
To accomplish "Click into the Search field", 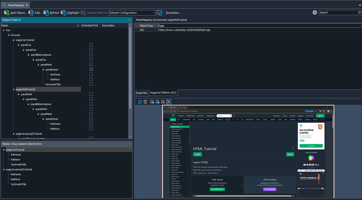I will pyautogui.click(x=337, y=12).
